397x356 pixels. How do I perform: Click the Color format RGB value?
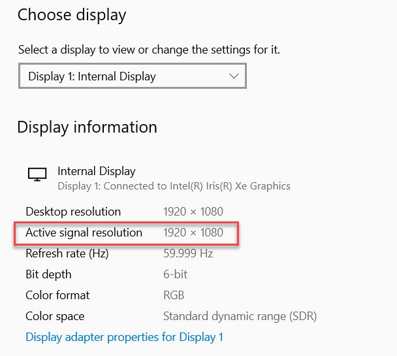[x=174, y=295]
